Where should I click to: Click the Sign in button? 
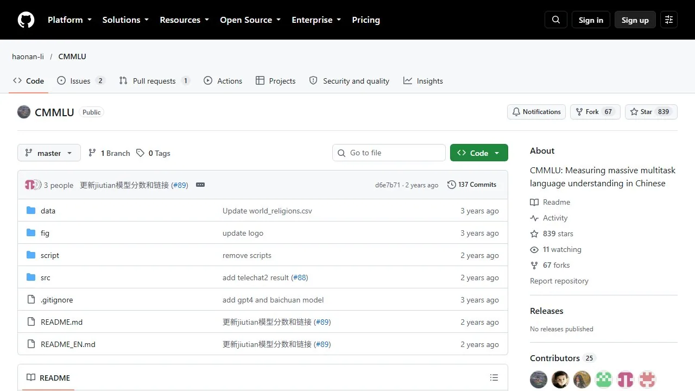[591, 20]
